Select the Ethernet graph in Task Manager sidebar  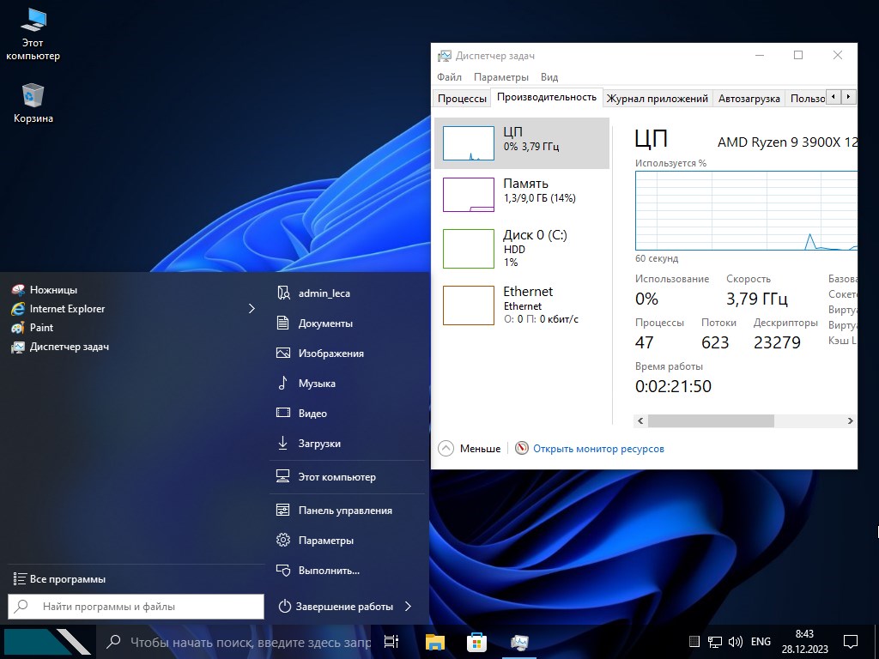[468, 305]
